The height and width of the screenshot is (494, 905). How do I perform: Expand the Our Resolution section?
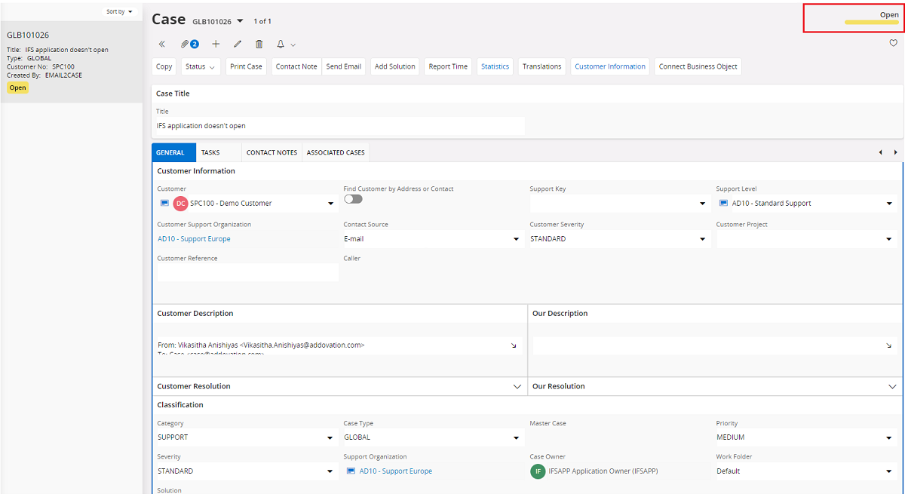click(892, 386)
